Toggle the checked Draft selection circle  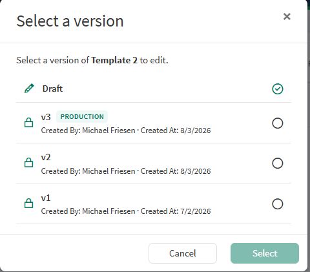(x=278, y=89)
